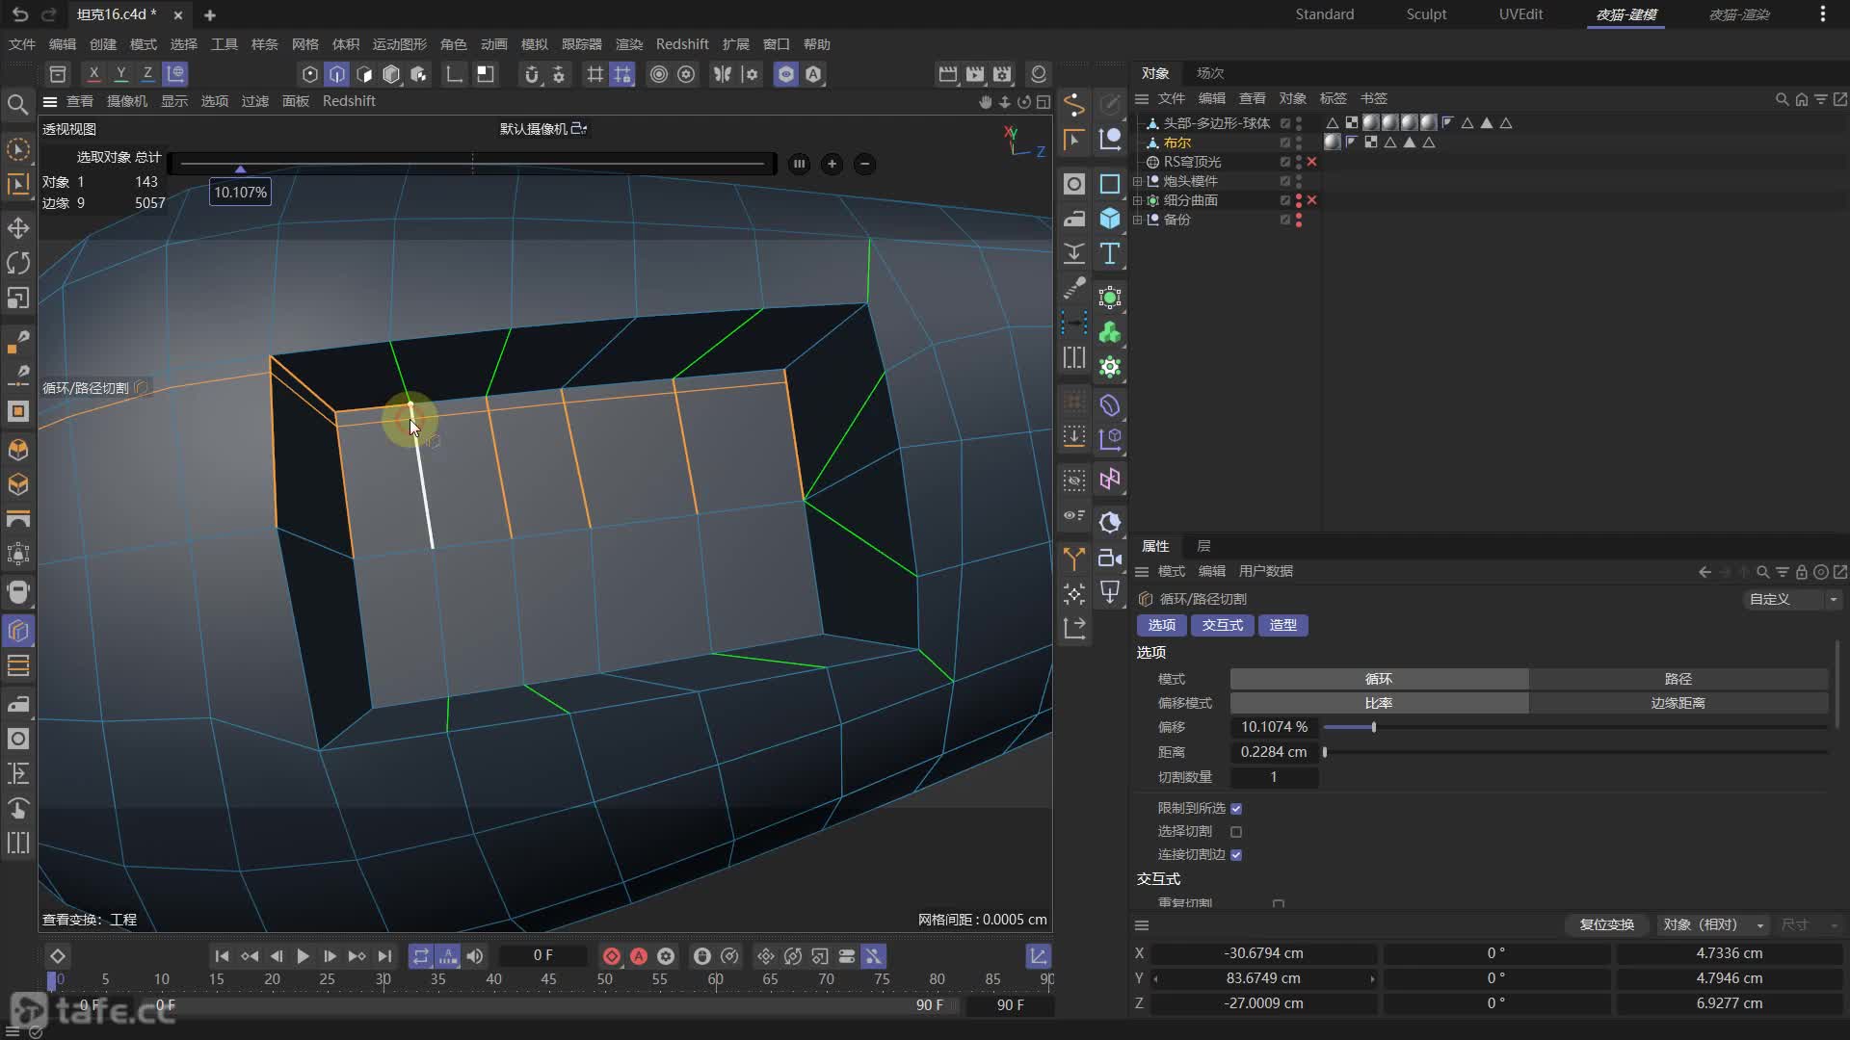Adjust the 距离 slider

[x=1575, y=752]
